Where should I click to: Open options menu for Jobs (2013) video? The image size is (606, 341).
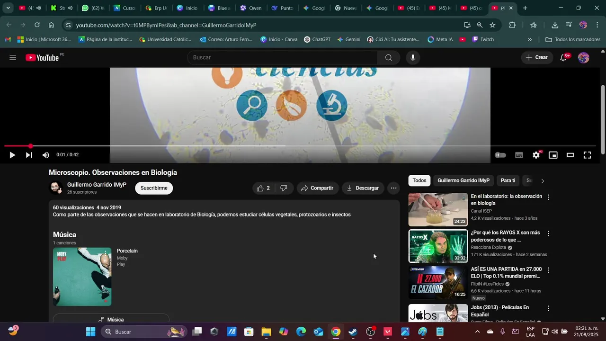[548, 308]
